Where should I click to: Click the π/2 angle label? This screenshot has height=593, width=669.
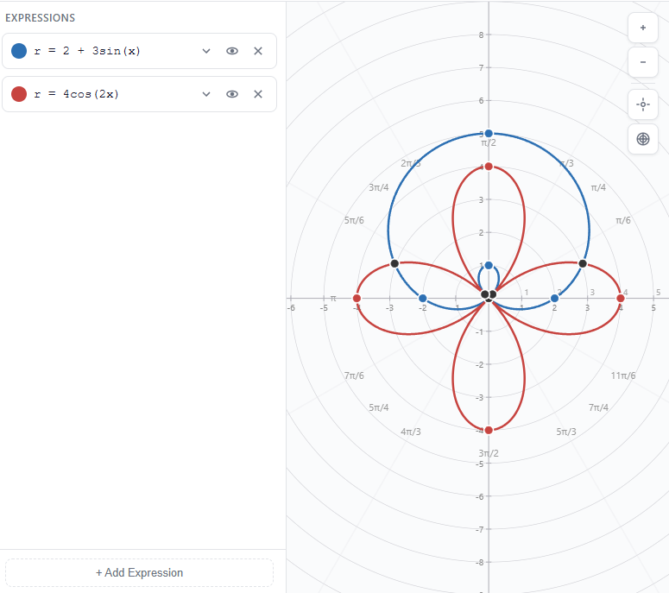(x=488, y=143)
